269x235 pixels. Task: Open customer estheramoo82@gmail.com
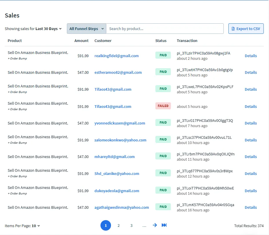pos(118,72)
